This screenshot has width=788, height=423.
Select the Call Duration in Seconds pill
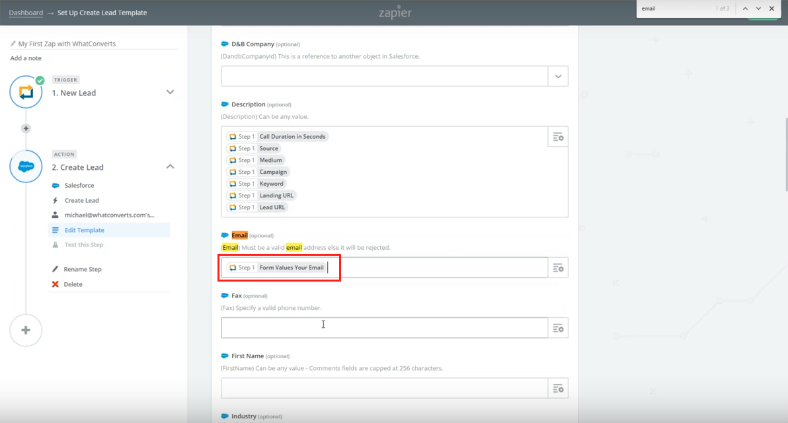[x=277, y=137]
